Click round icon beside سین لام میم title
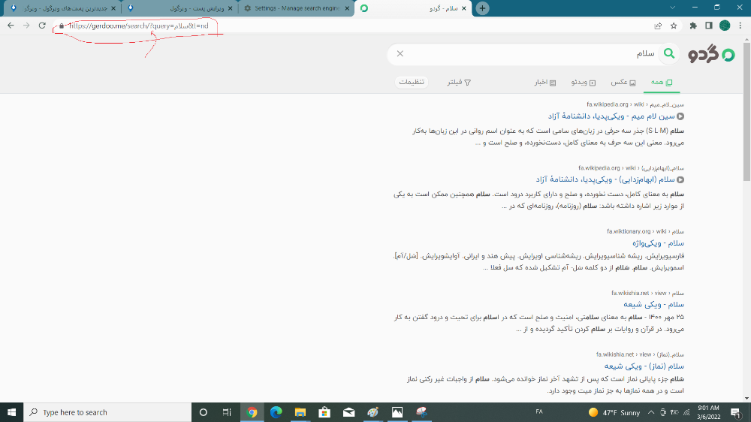Screen dimensions: 751x422 680,116
